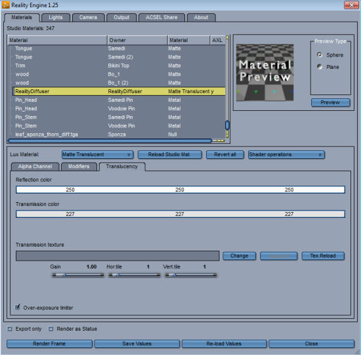This screenshot has height=355, width=361.
Task: Click the first Material column header
Action: click(58, 40)
